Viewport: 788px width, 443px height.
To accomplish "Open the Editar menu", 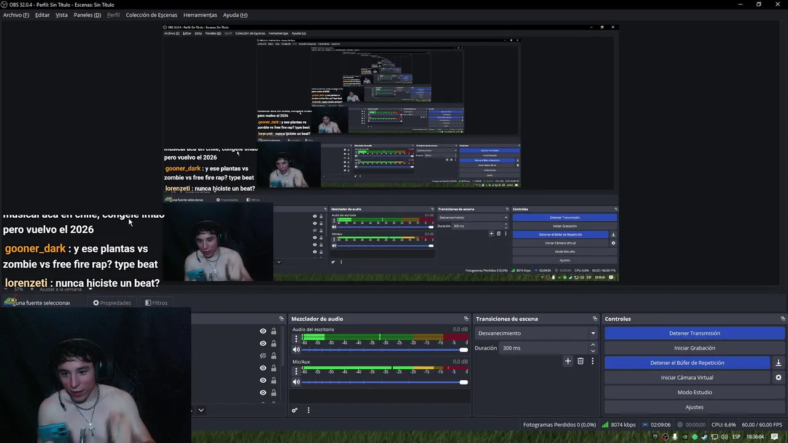I will pyautogui.click(x=42, y=15).
